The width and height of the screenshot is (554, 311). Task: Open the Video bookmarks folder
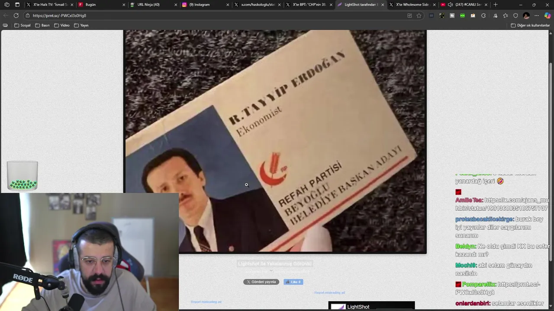(62, 25)
